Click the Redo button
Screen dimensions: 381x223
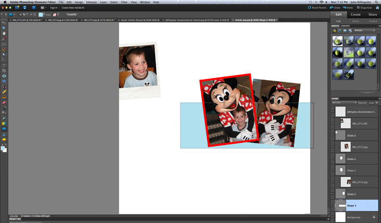[x=348, y=8]
